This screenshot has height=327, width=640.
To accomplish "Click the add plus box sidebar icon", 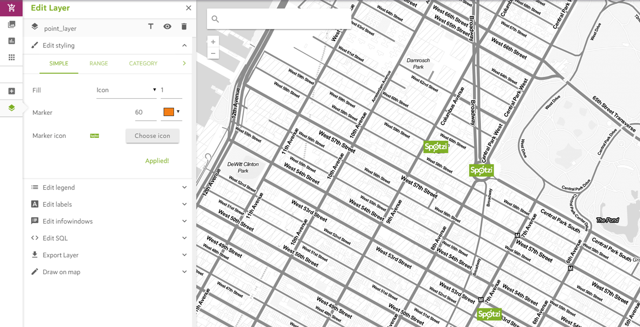I will click(11, 91).
